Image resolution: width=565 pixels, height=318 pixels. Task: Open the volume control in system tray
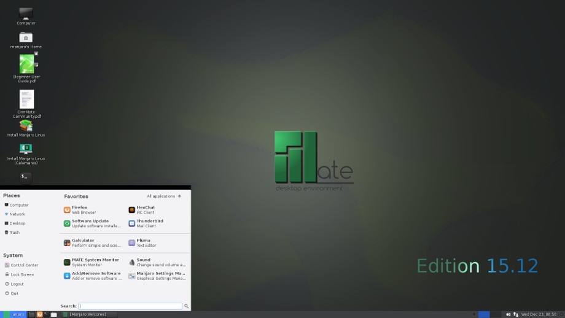click(508, 314)
